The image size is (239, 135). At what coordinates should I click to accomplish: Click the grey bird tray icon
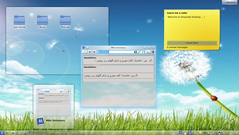(x=185, y=133)
